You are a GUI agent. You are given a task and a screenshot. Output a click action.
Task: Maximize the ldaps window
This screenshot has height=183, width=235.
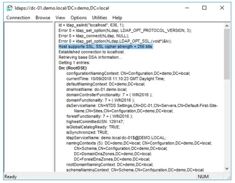click(204, 8)
